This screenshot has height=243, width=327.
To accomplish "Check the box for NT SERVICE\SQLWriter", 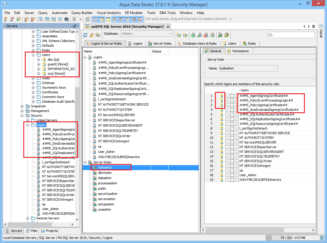I will click(232, 161).
